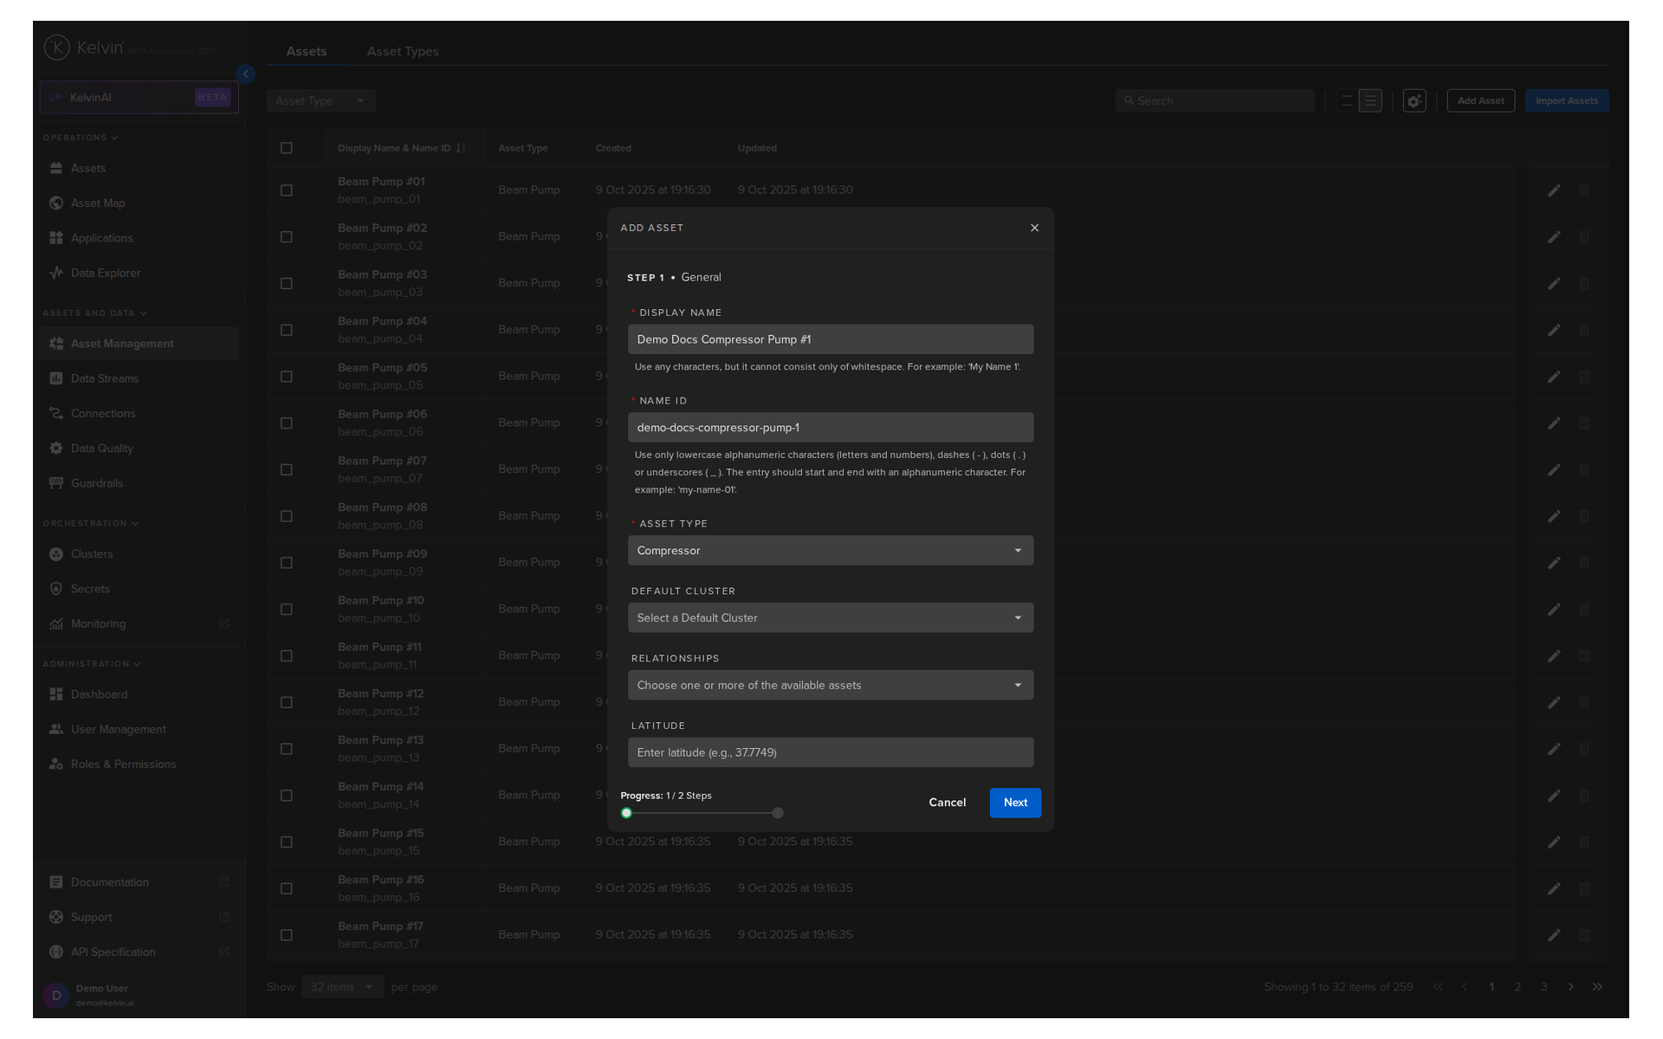
Task: Cancel the Add Asset dialog
Action: pos(947,803)
